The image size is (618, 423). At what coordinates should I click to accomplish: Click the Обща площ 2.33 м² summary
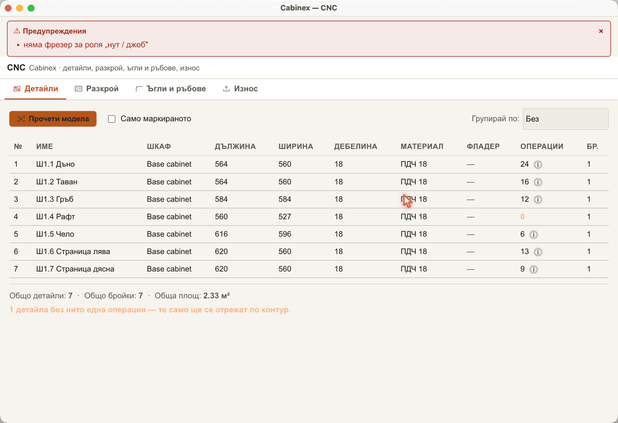pyautogui.click(x=192, y=296)
